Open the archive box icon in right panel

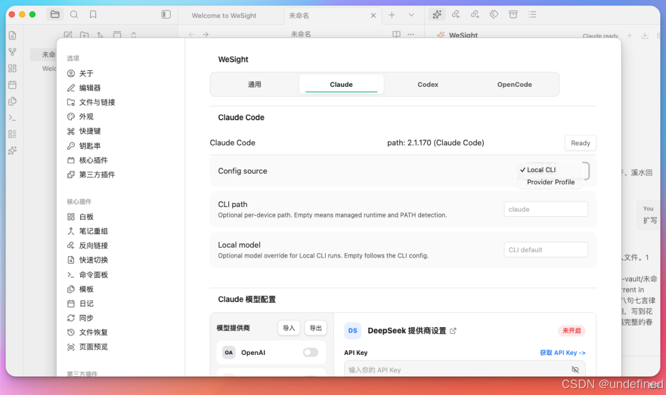tap(513, 14)
